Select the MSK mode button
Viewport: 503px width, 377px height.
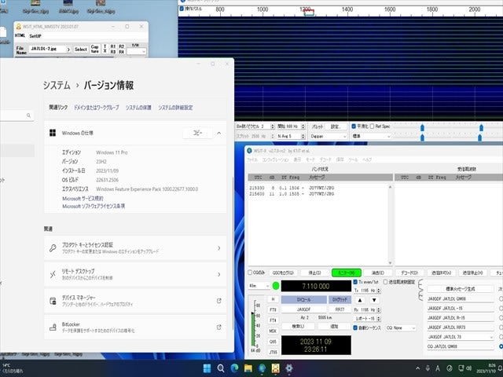click(x=273, y=331)
